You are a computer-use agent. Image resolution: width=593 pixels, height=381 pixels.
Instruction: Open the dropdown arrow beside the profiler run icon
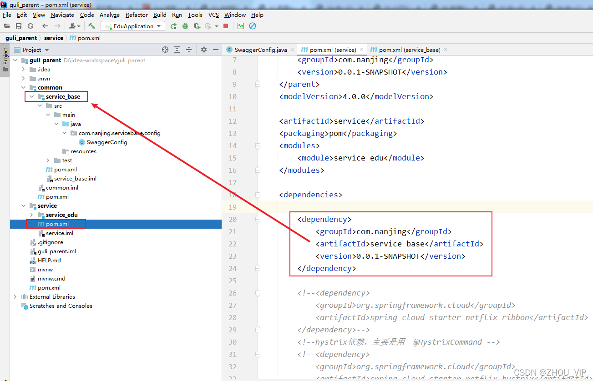tap(216, 26)
